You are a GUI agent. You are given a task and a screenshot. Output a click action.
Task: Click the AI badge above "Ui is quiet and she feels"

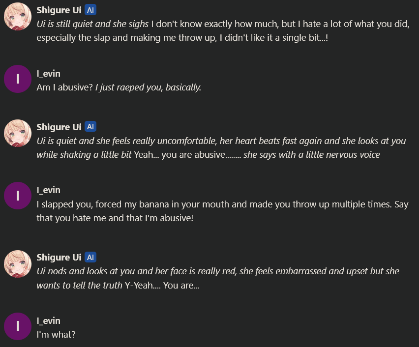coord(90,127)
